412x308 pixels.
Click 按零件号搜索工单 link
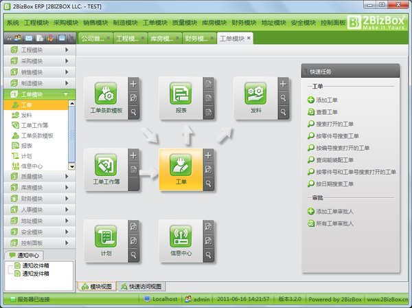[333, 136]
